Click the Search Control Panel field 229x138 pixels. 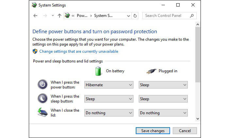tap(167, 16)
